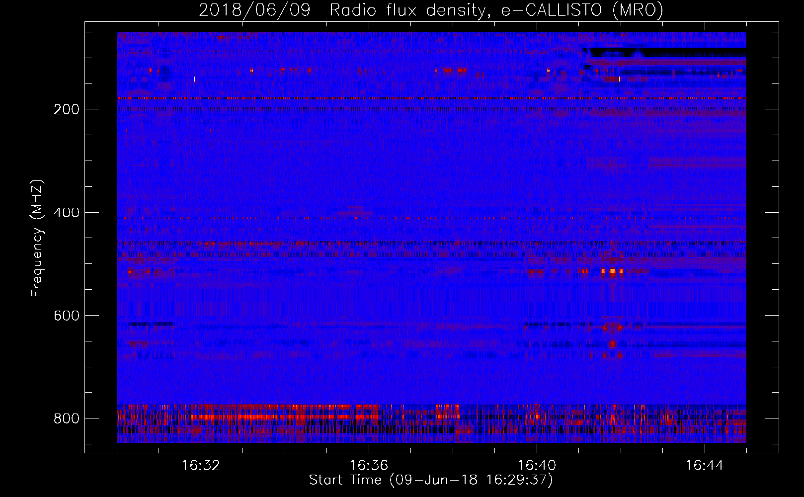Click the 'Start Time (09-Jun-18 16:29:37)' axis label
The image size is (804, 497).
tap(431, 480)
